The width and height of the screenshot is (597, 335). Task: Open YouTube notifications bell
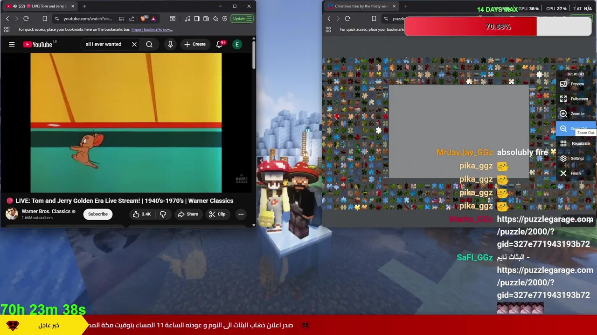(x=219, y=44)
